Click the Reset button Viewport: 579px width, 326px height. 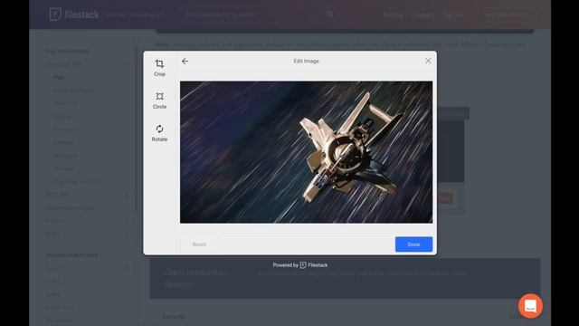(199, 244)
